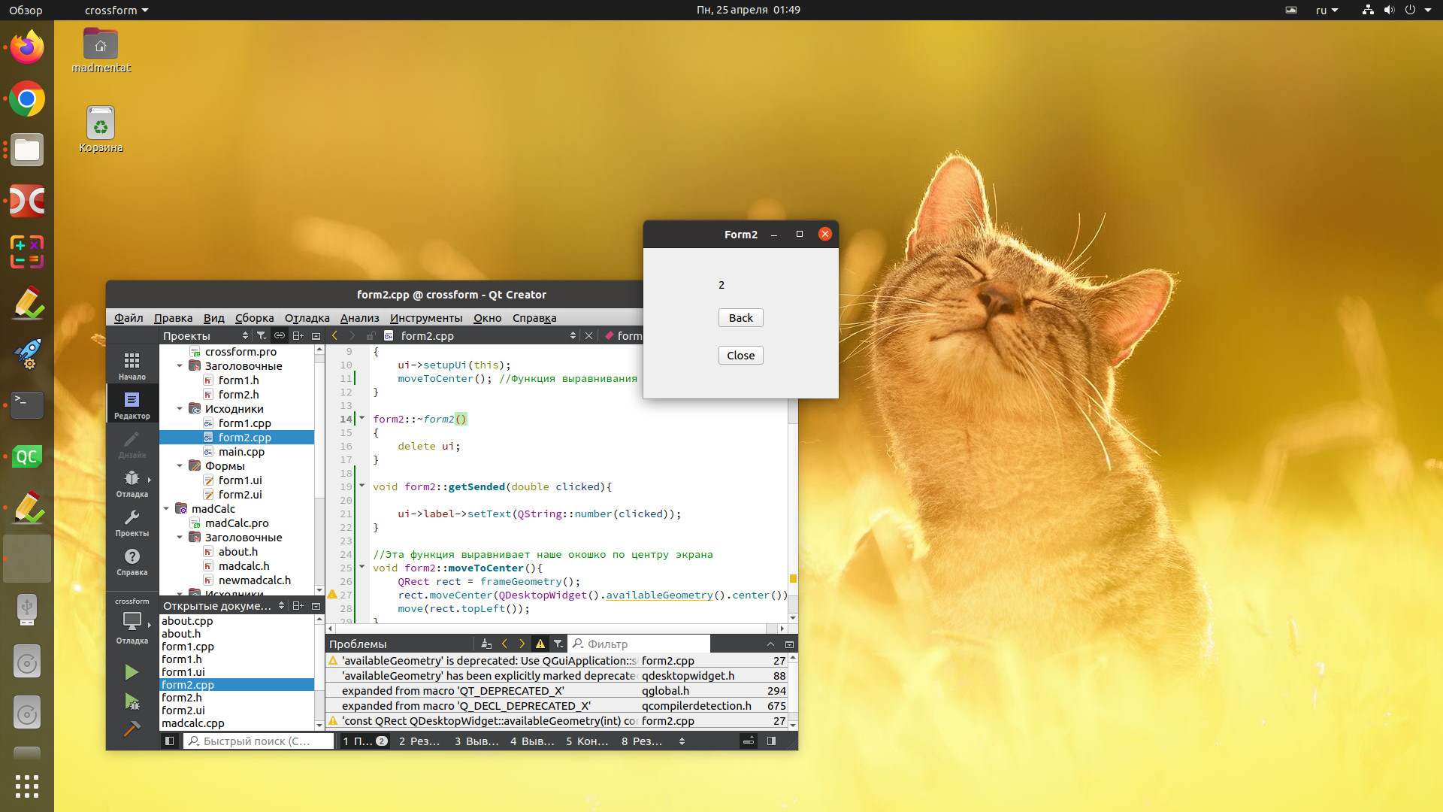Open the Справка menu in menu bar

coord(534,318)
